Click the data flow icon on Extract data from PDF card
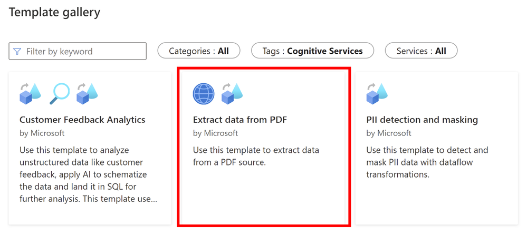This screenshot has height=234, width=527. [x=232, y=94]
